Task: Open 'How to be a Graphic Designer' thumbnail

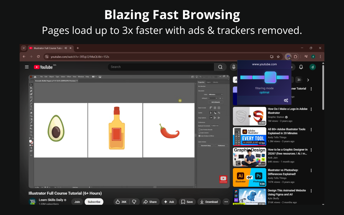Action: pyautogui.click(x=249, y=157)
